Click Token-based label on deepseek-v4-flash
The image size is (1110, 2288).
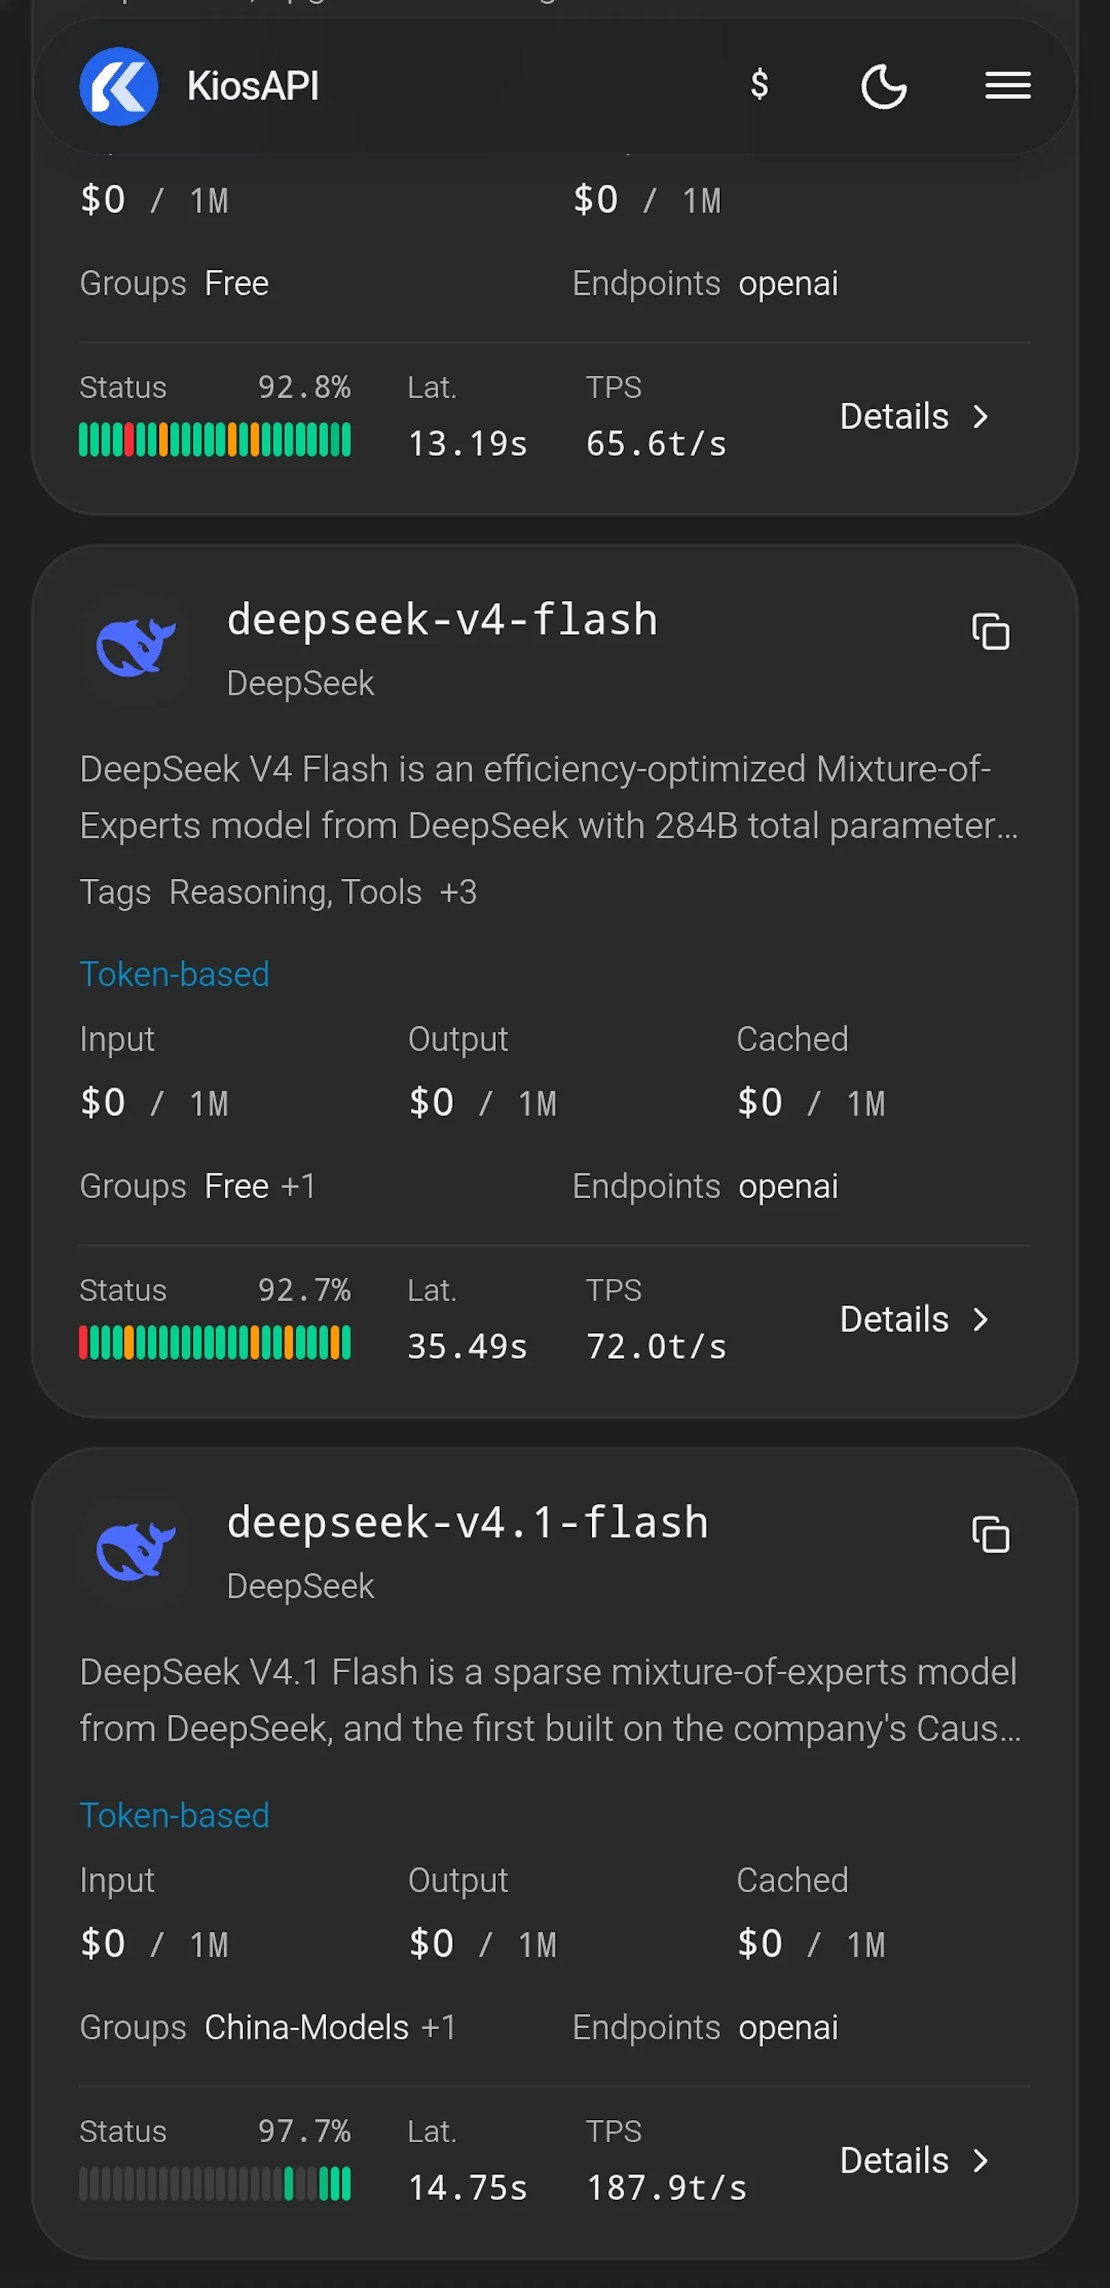tap(174, 975)
